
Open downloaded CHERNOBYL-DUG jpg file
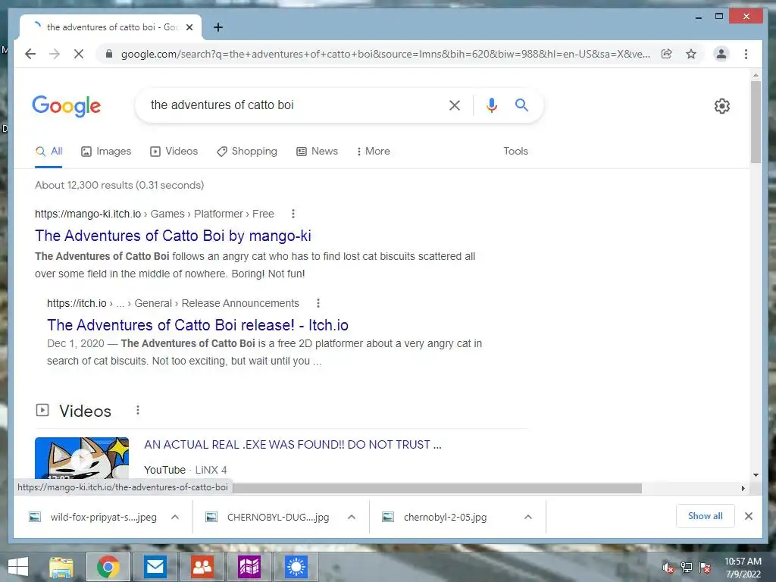click(269, 517)
